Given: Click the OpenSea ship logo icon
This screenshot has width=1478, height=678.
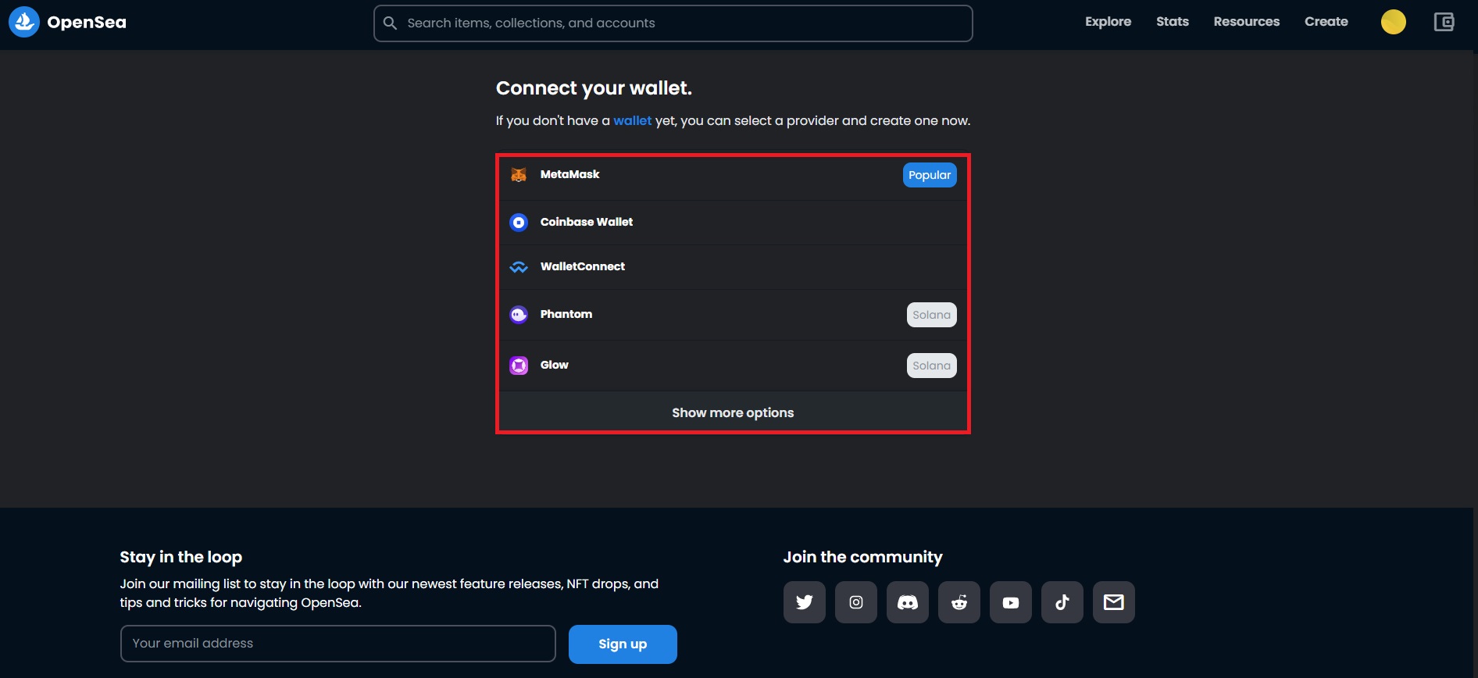Looking at the screenshot, I should tap(24, 22).
